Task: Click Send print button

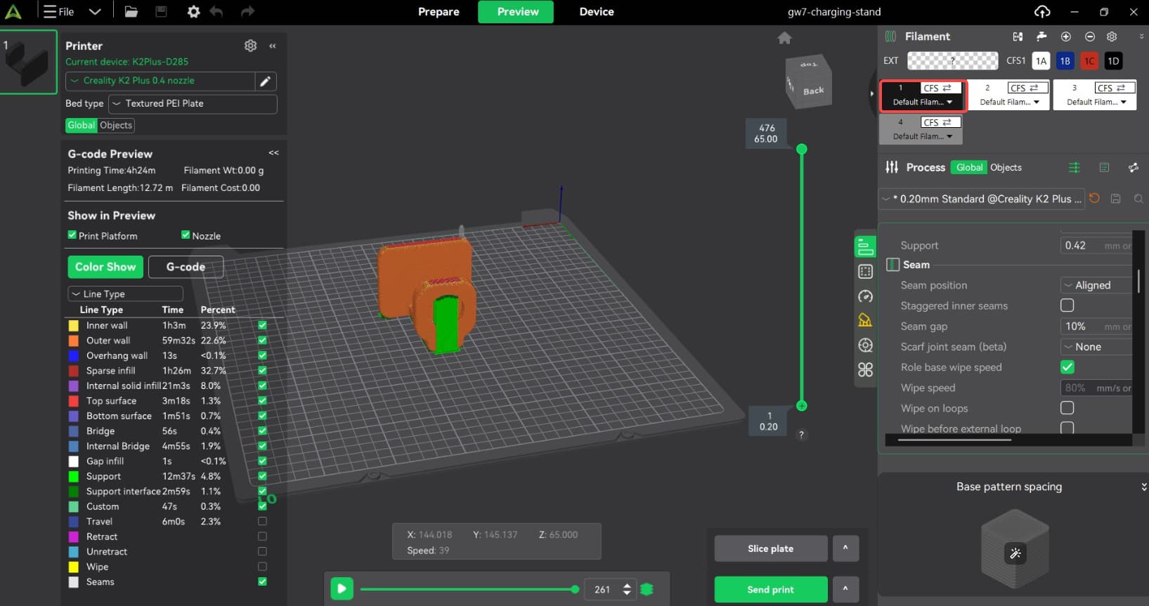Action: tap(771, 589)
